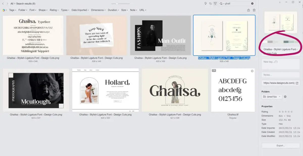Screen dimensions: 303x156
Task: Click the '821 x 546' dimensions label
Action: [x=175, y=118]
